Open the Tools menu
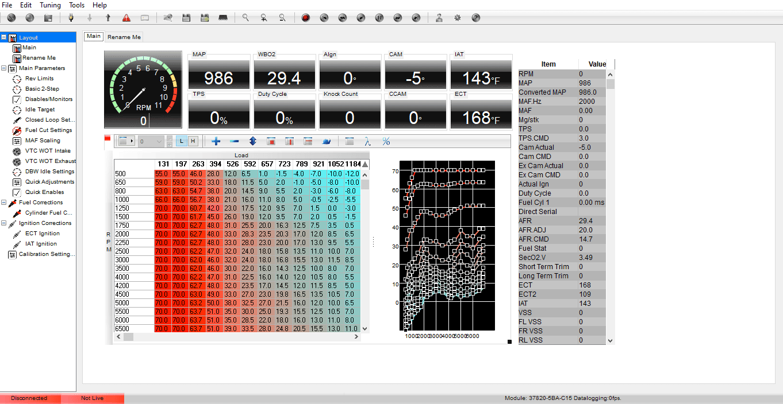783x404 pixels. click(76, 5)
